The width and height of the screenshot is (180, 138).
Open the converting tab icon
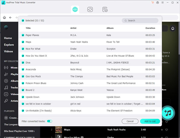pyautogui.click(x=90, y=9)
